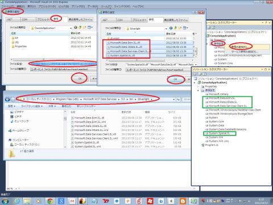Select ローカル ディスク (C:) in Explorer navigation pane

tap(25, 145)
